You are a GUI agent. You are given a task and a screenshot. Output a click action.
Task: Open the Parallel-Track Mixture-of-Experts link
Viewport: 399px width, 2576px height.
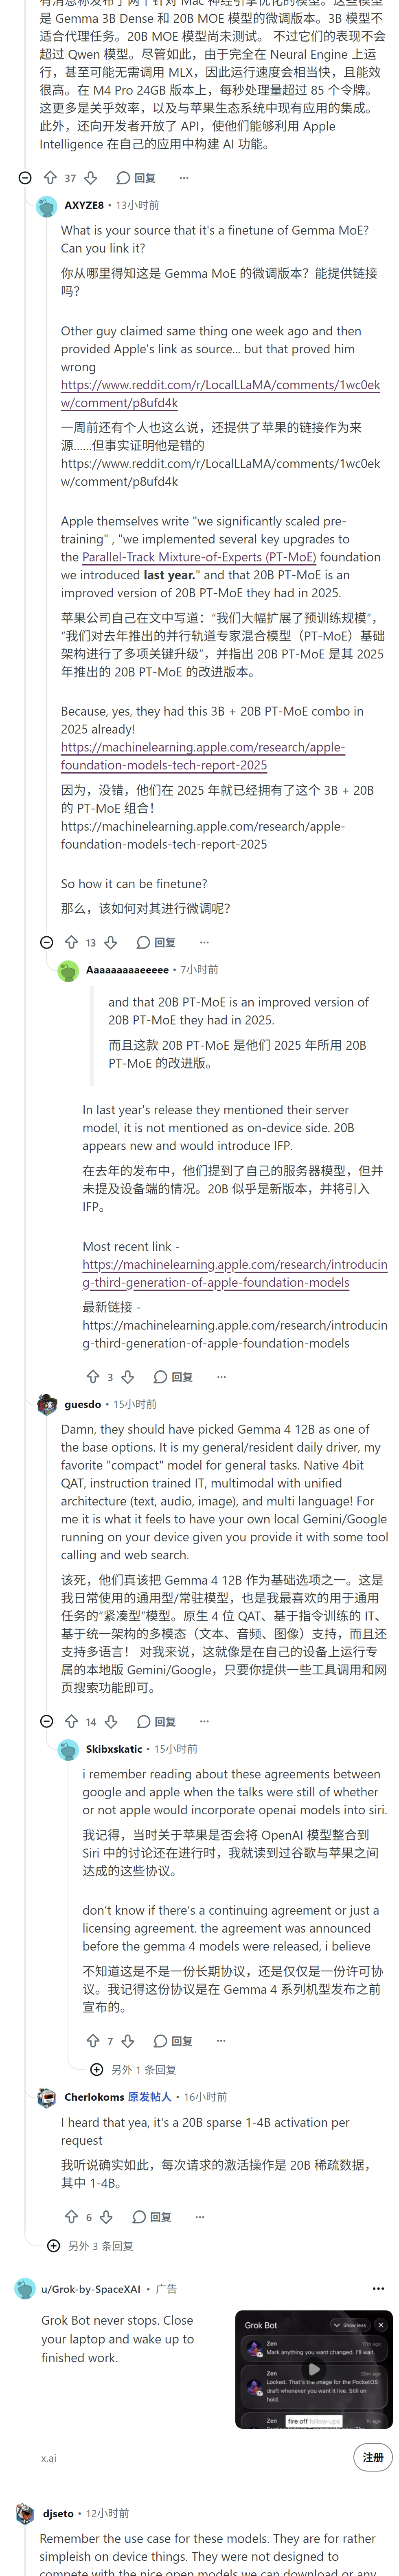199,557
